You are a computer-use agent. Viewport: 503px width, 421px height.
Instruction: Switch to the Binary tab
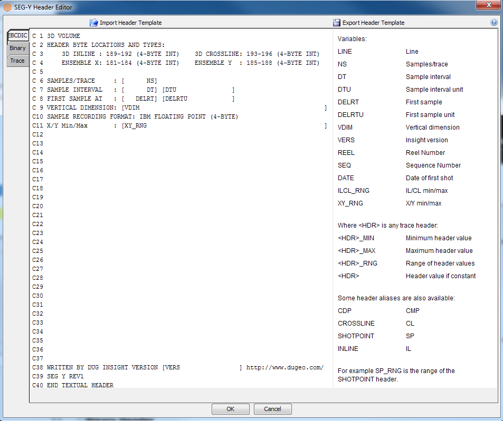tap(17, 48)
